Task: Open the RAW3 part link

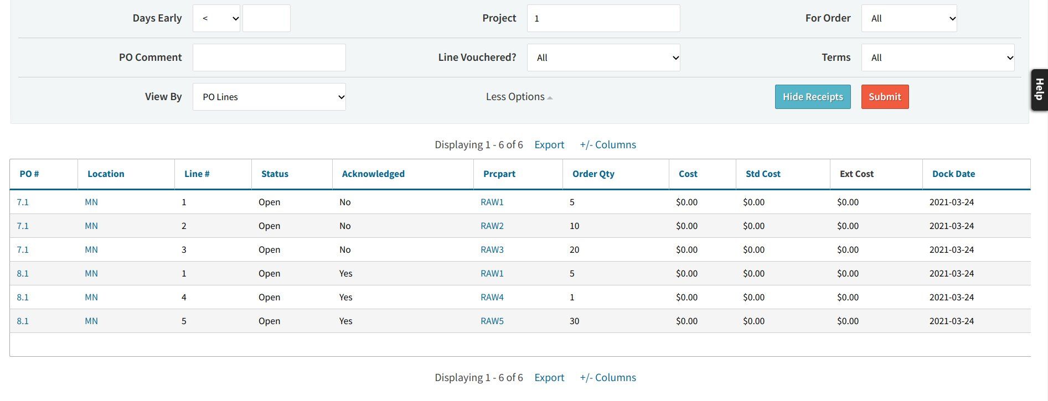Action: click(x=492, y=250)
